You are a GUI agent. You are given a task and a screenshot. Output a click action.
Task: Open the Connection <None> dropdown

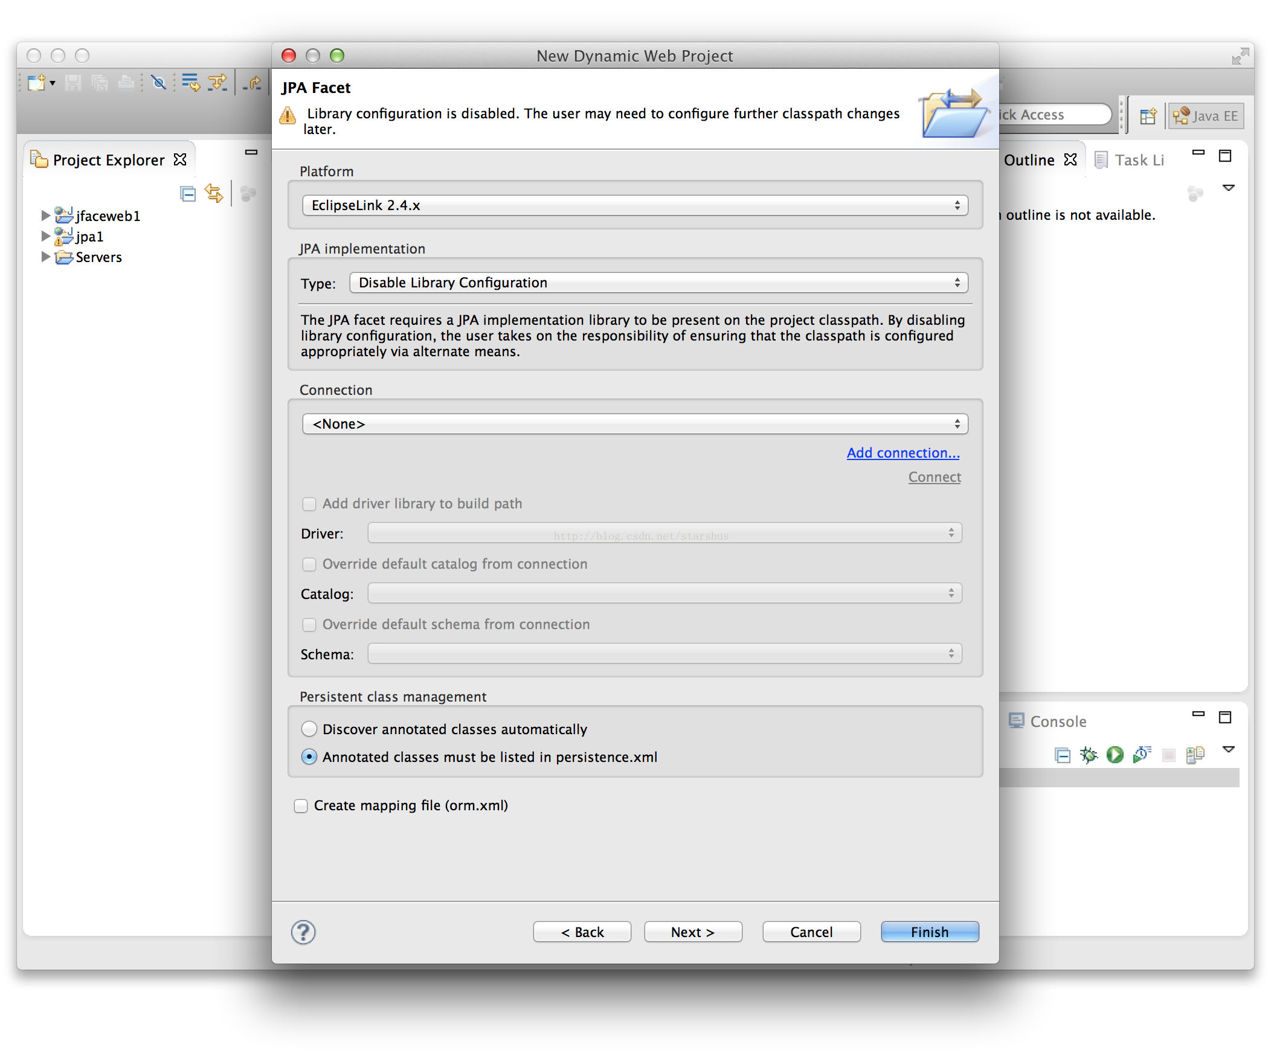[x=635, y=424]
